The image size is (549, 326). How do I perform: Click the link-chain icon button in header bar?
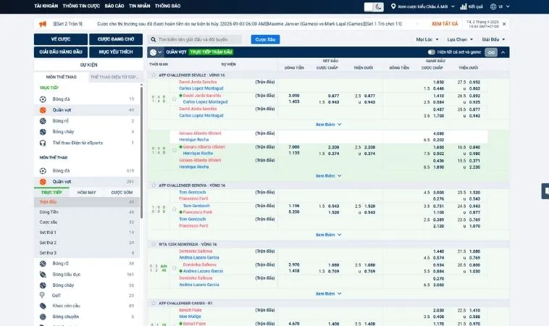491,52
